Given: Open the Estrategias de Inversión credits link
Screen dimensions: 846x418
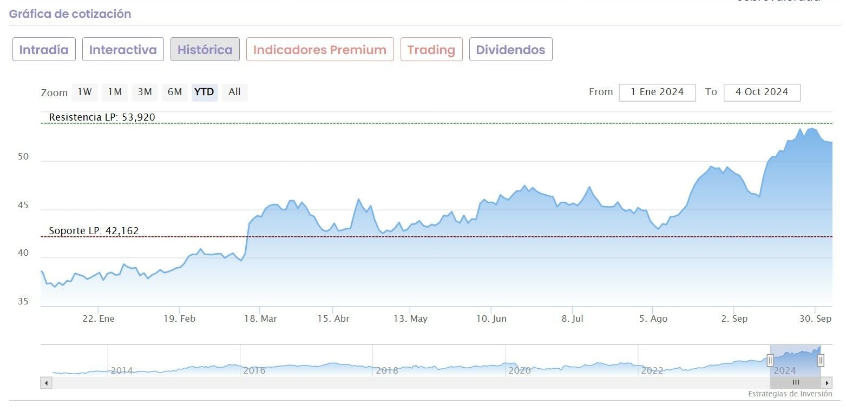Looking at the screenshot, I should [x=790, y=394].
